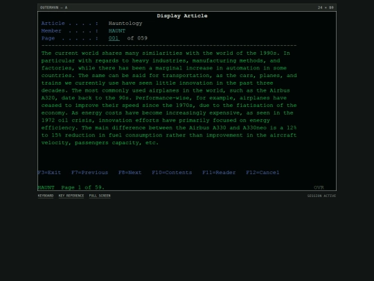Open F10=Contents

[x=172, y=173]
